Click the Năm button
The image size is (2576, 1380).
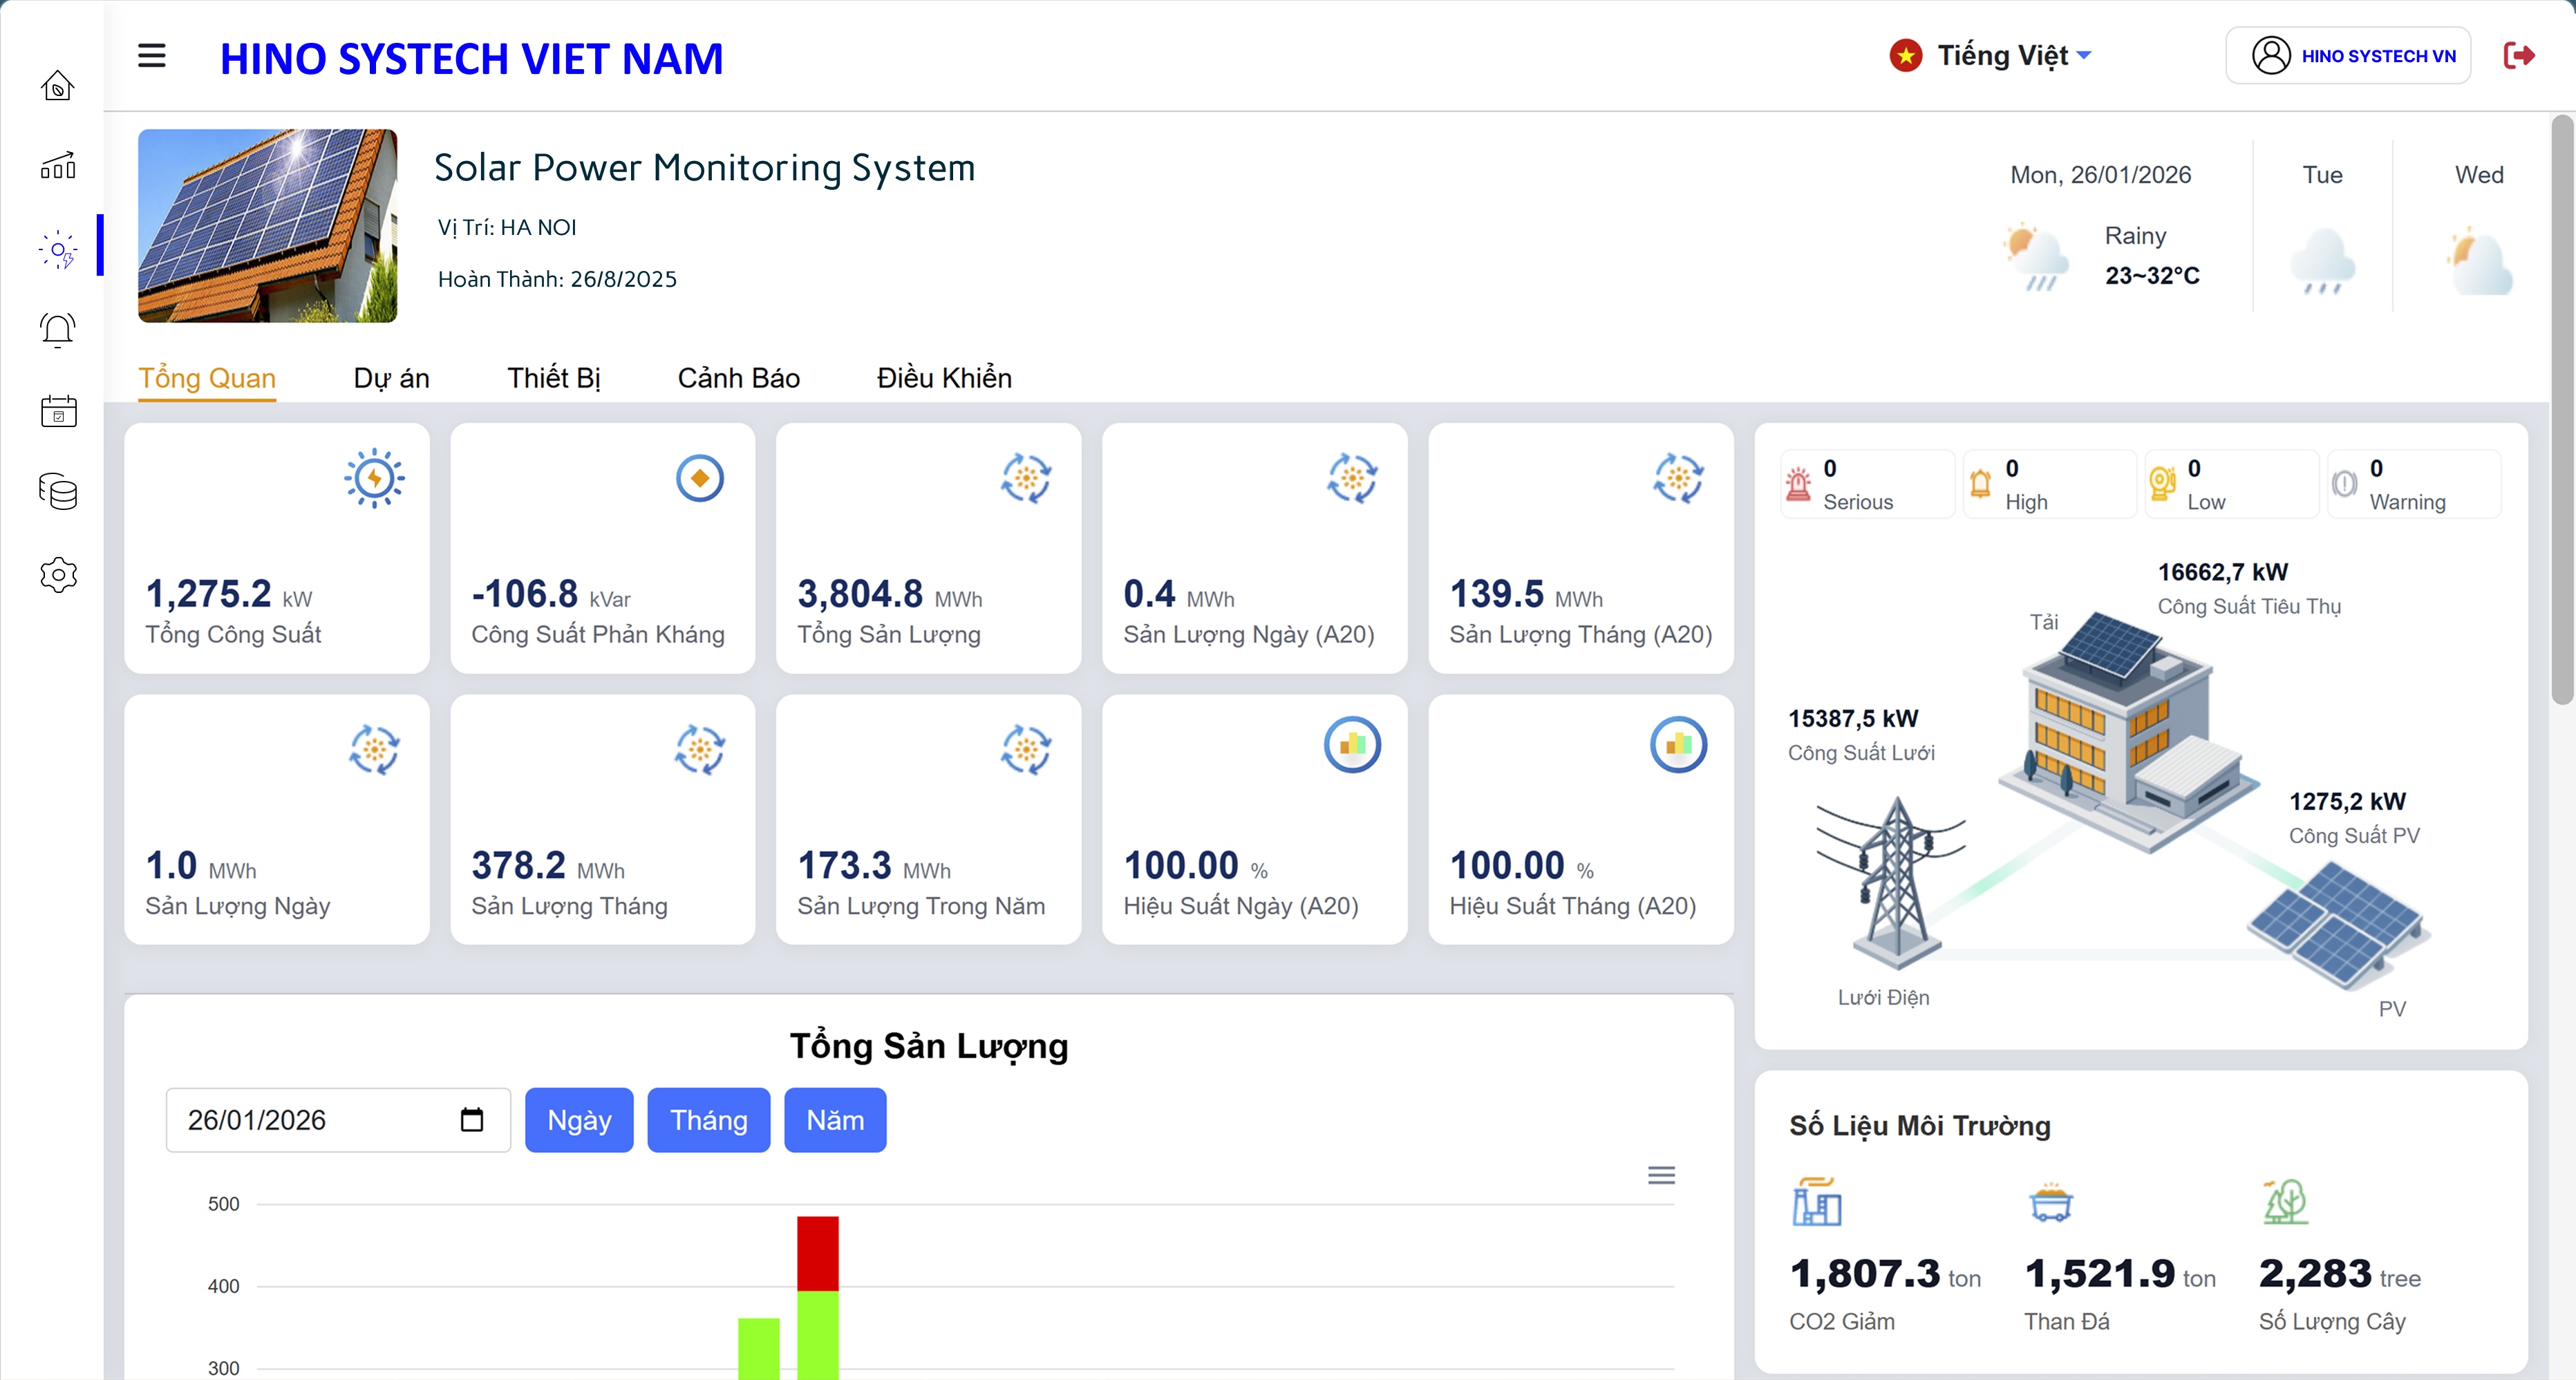click(x=834, y=1119)
